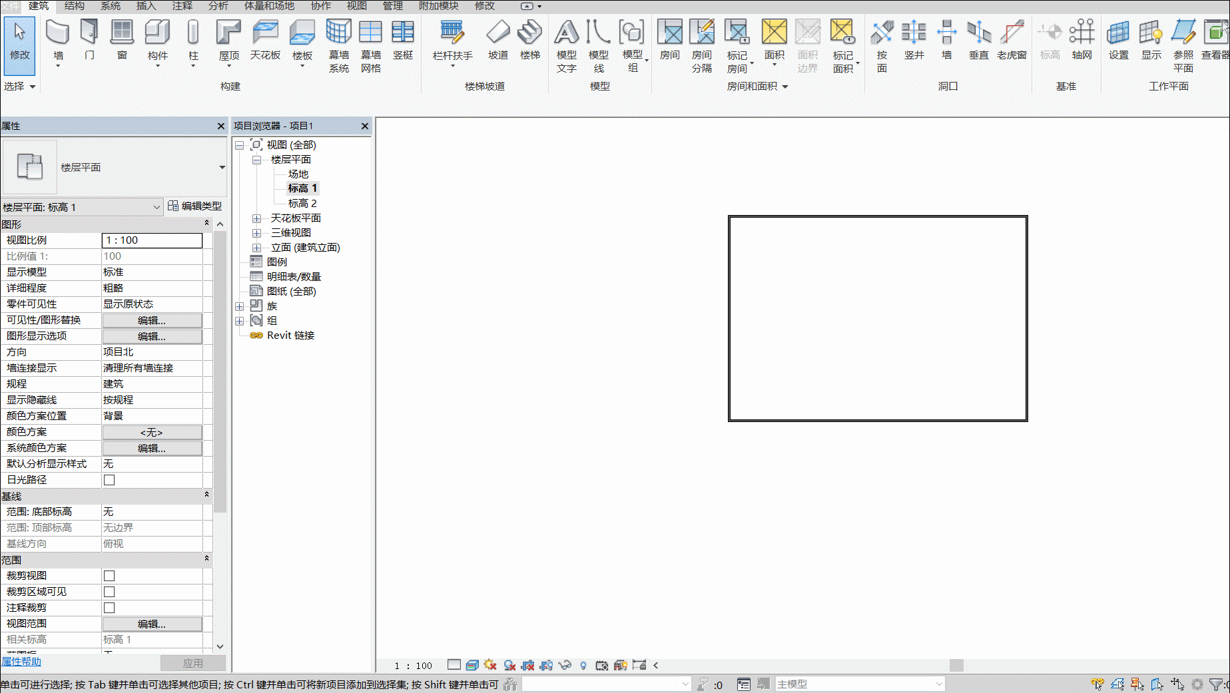
Task: Expand the 族 tree node
Action: [240, 306]
